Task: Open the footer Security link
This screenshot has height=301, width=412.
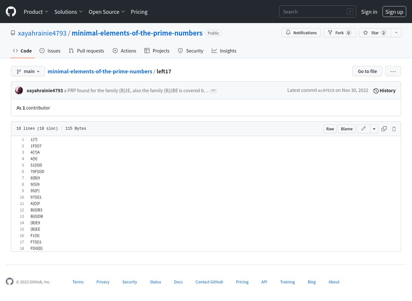Action: click(x=130, y=282)
